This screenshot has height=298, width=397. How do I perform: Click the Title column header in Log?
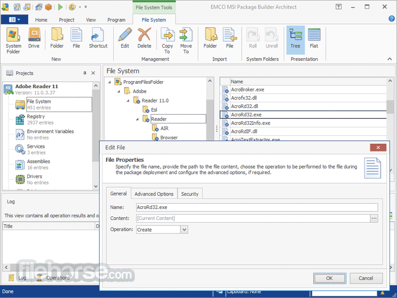coord(49,226)
